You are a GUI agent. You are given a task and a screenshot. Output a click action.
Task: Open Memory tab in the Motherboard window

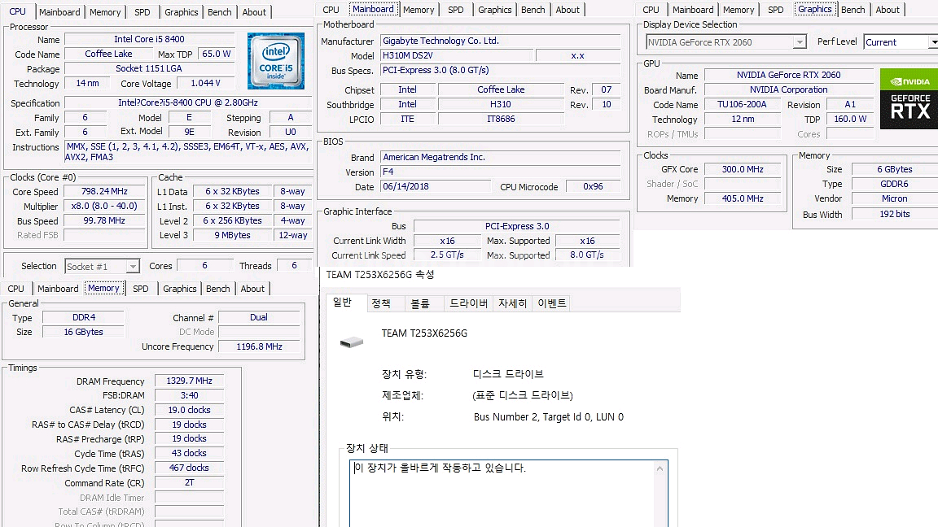coord(419,10)
